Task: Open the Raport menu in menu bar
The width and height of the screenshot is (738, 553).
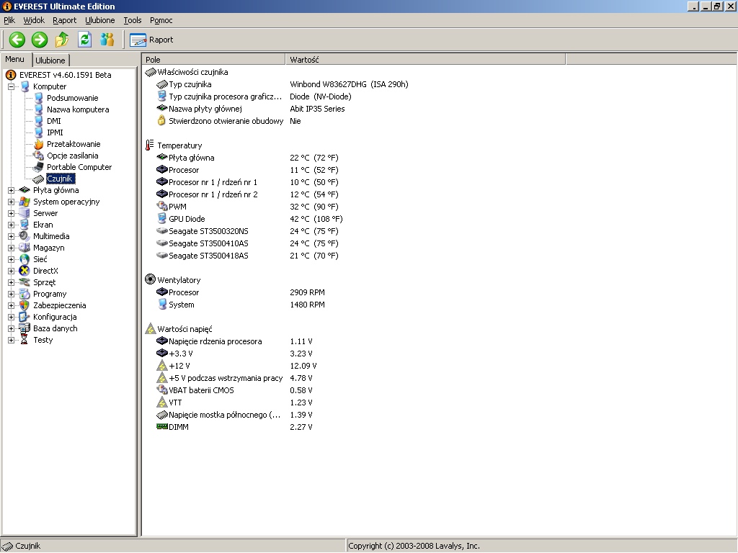Action: (64, 20)
